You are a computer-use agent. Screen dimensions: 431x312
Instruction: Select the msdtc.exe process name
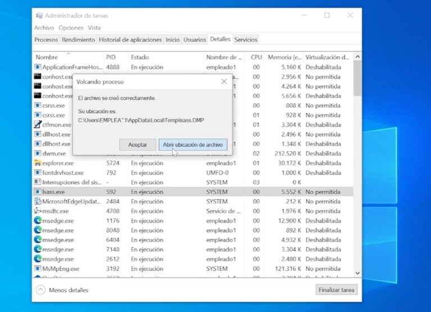56,211
